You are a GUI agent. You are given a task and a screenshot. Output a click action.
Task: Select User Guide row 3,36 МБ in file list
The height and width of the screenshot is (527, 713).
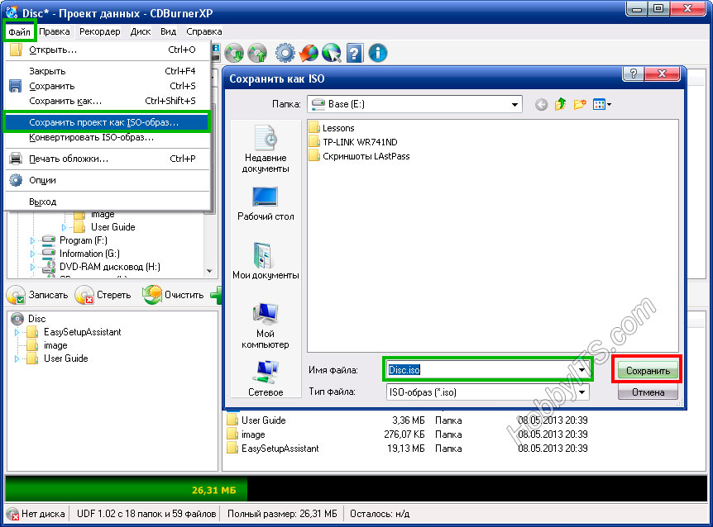(407, 420)
